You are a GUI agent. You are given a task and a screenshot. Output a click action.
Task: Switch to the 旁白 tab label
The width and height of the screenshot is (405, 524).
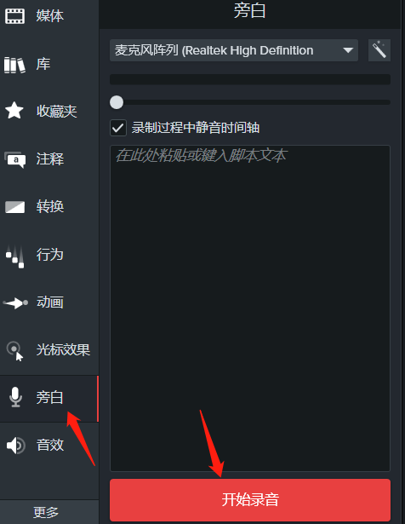49,397
